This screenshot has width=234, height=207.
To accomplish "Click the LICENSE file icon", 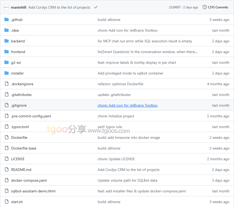I will [x=7, y=159].
